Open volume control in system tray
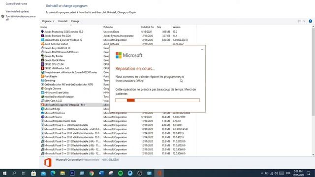The image size is (315, 177). [277, 173]
